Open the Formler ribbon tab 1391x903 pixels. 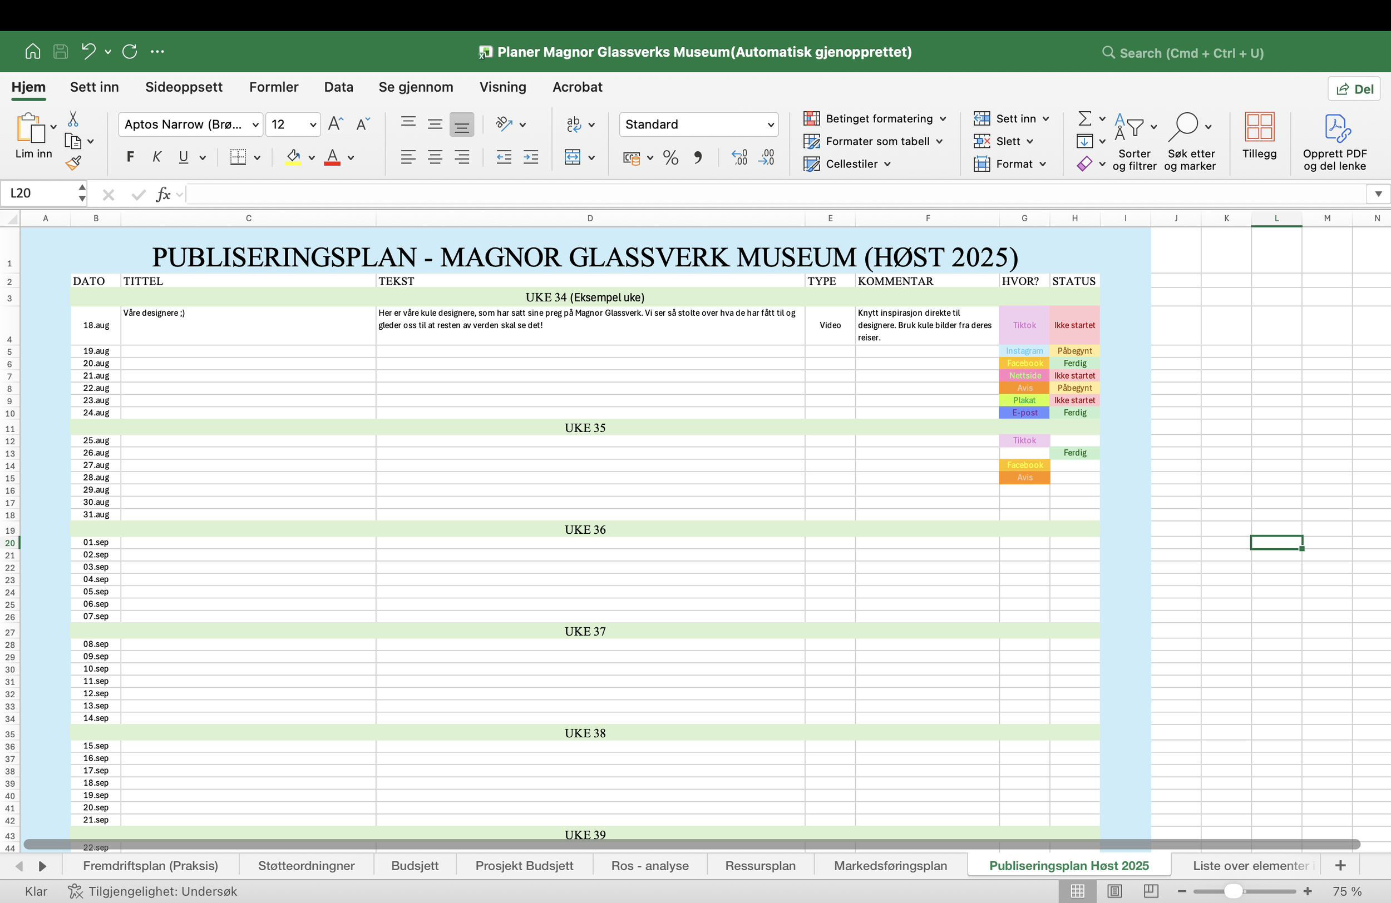point(274,87)
